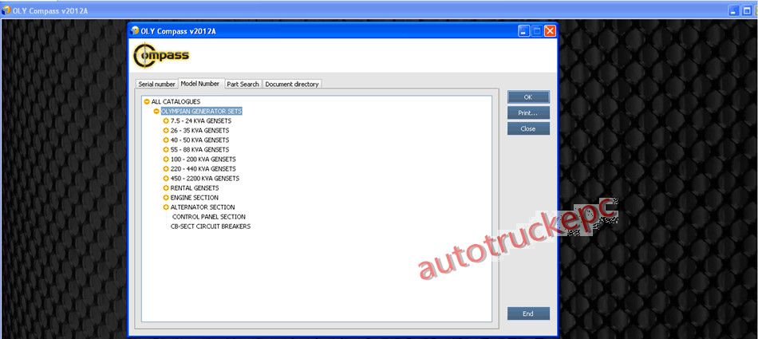This screenshot has height=339, width=758.
Task: Click the main window title bar app icon
Action: point(6,10)
